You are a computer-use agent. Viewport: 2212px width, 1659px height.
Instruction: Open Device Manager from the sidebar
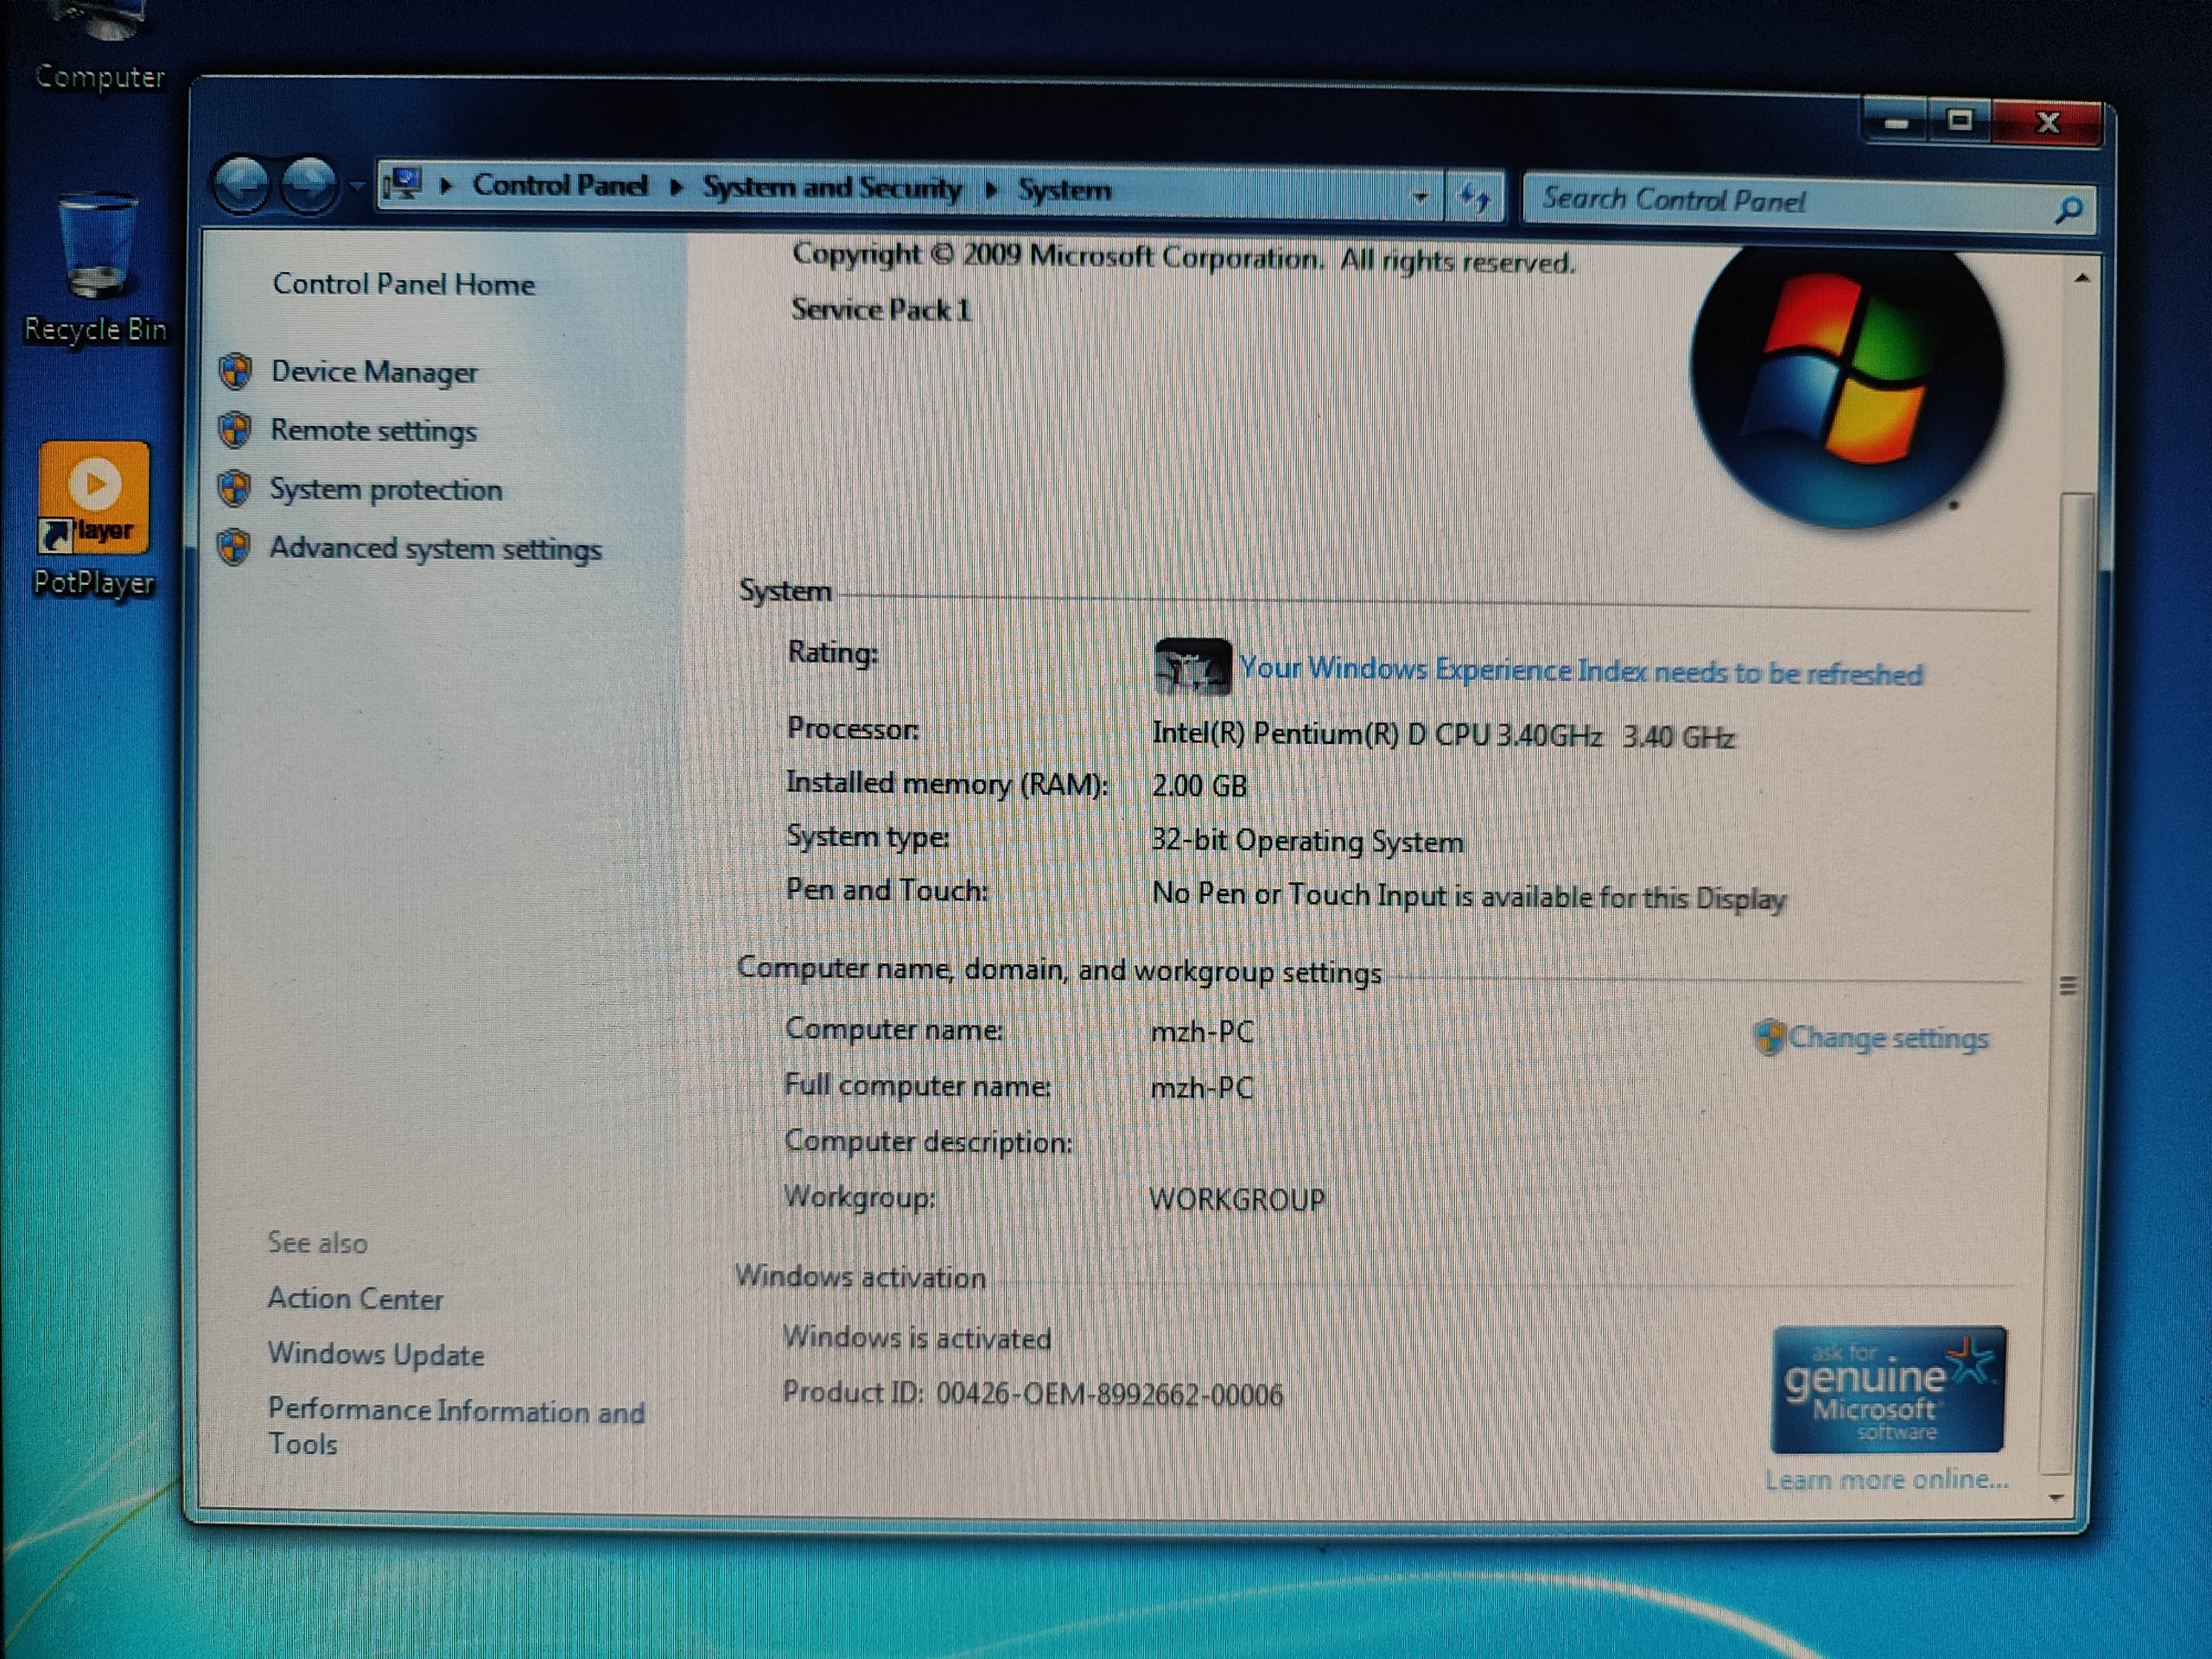point(374,372)
